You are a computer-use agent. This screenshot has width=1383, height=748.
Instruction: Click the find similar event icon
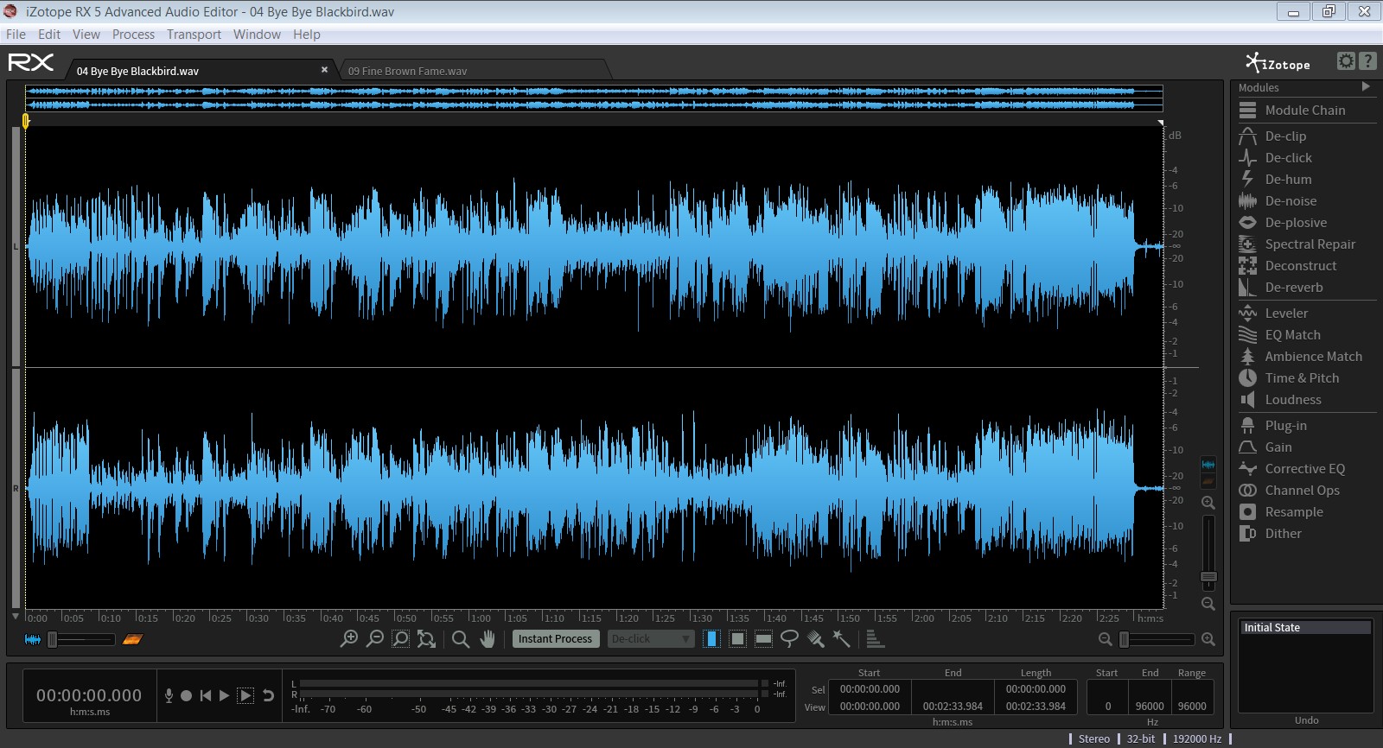pyautogui.click(x=875, y=639)
